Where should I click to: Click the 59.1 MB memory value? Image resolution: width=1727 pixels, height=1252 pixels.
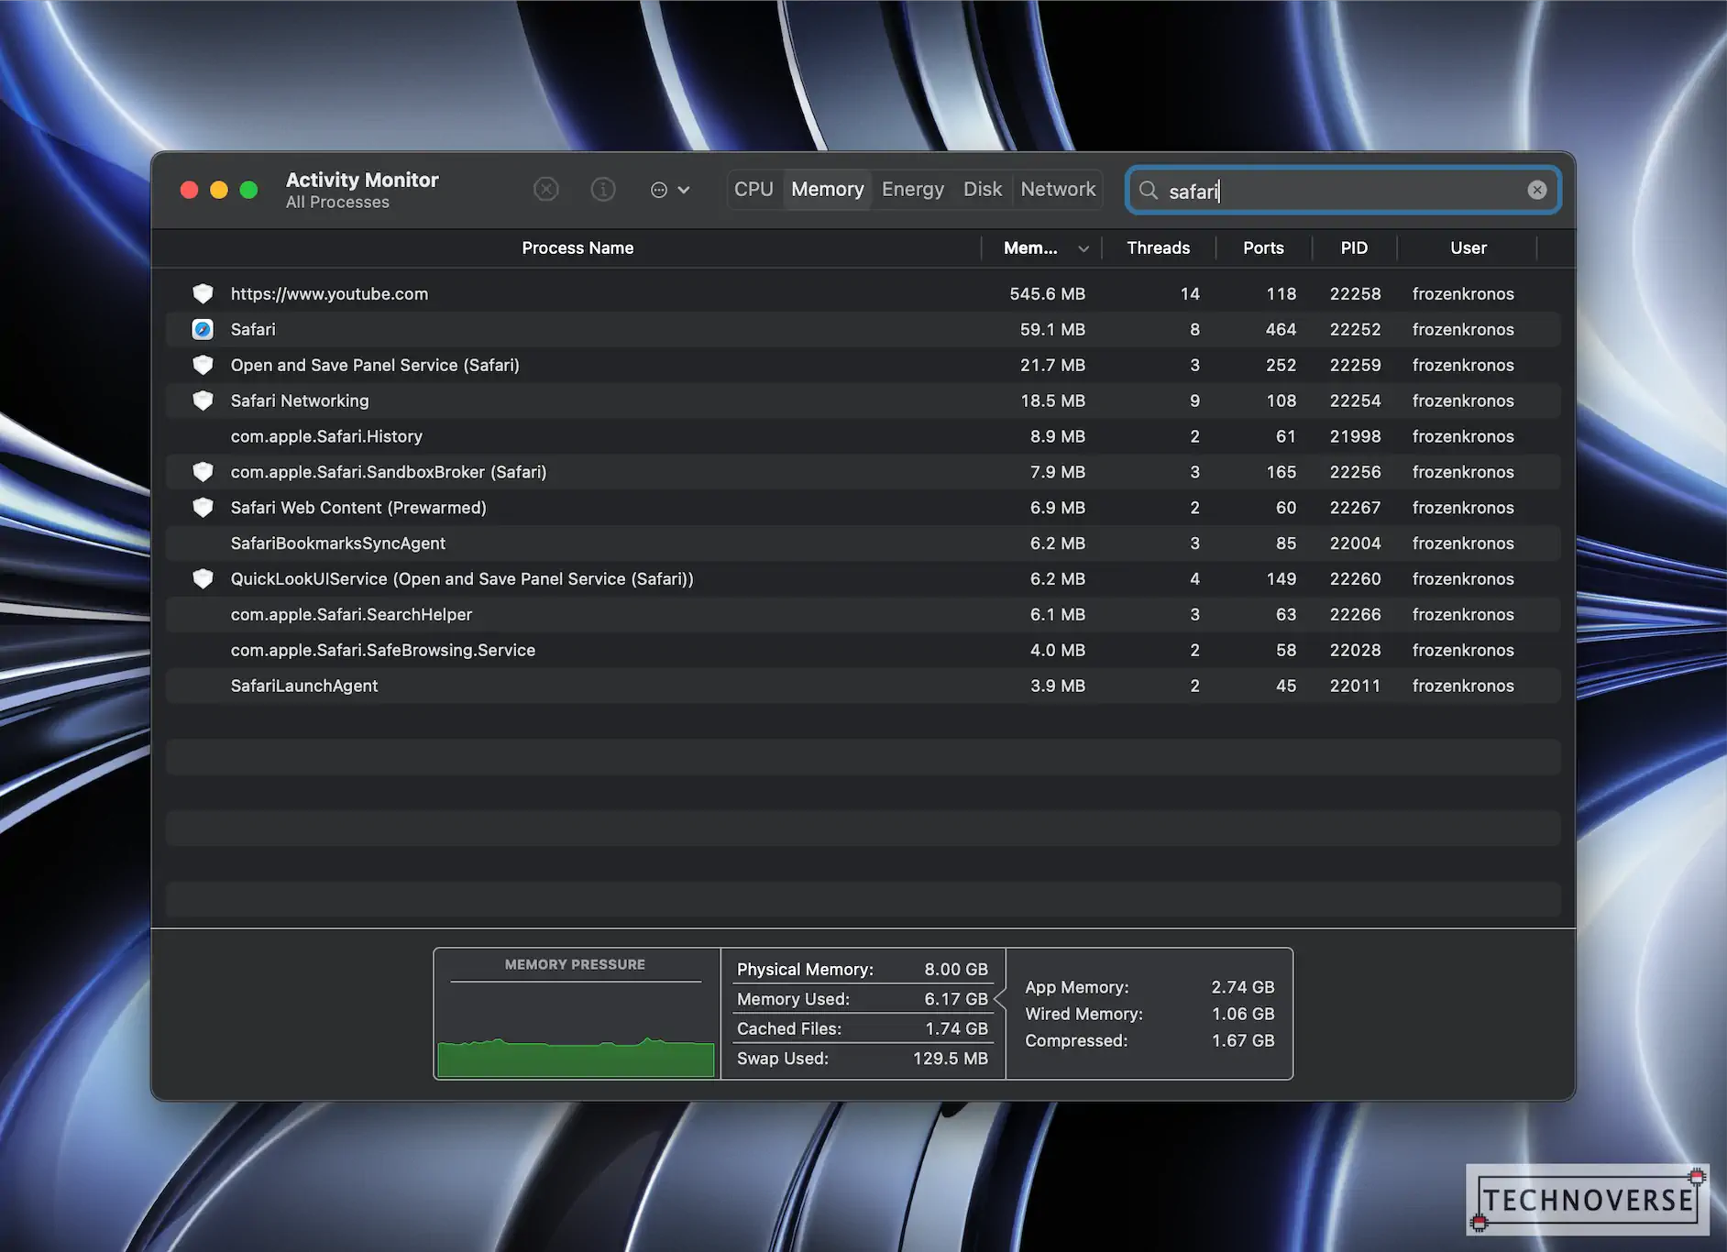[x=1052, y=329]
